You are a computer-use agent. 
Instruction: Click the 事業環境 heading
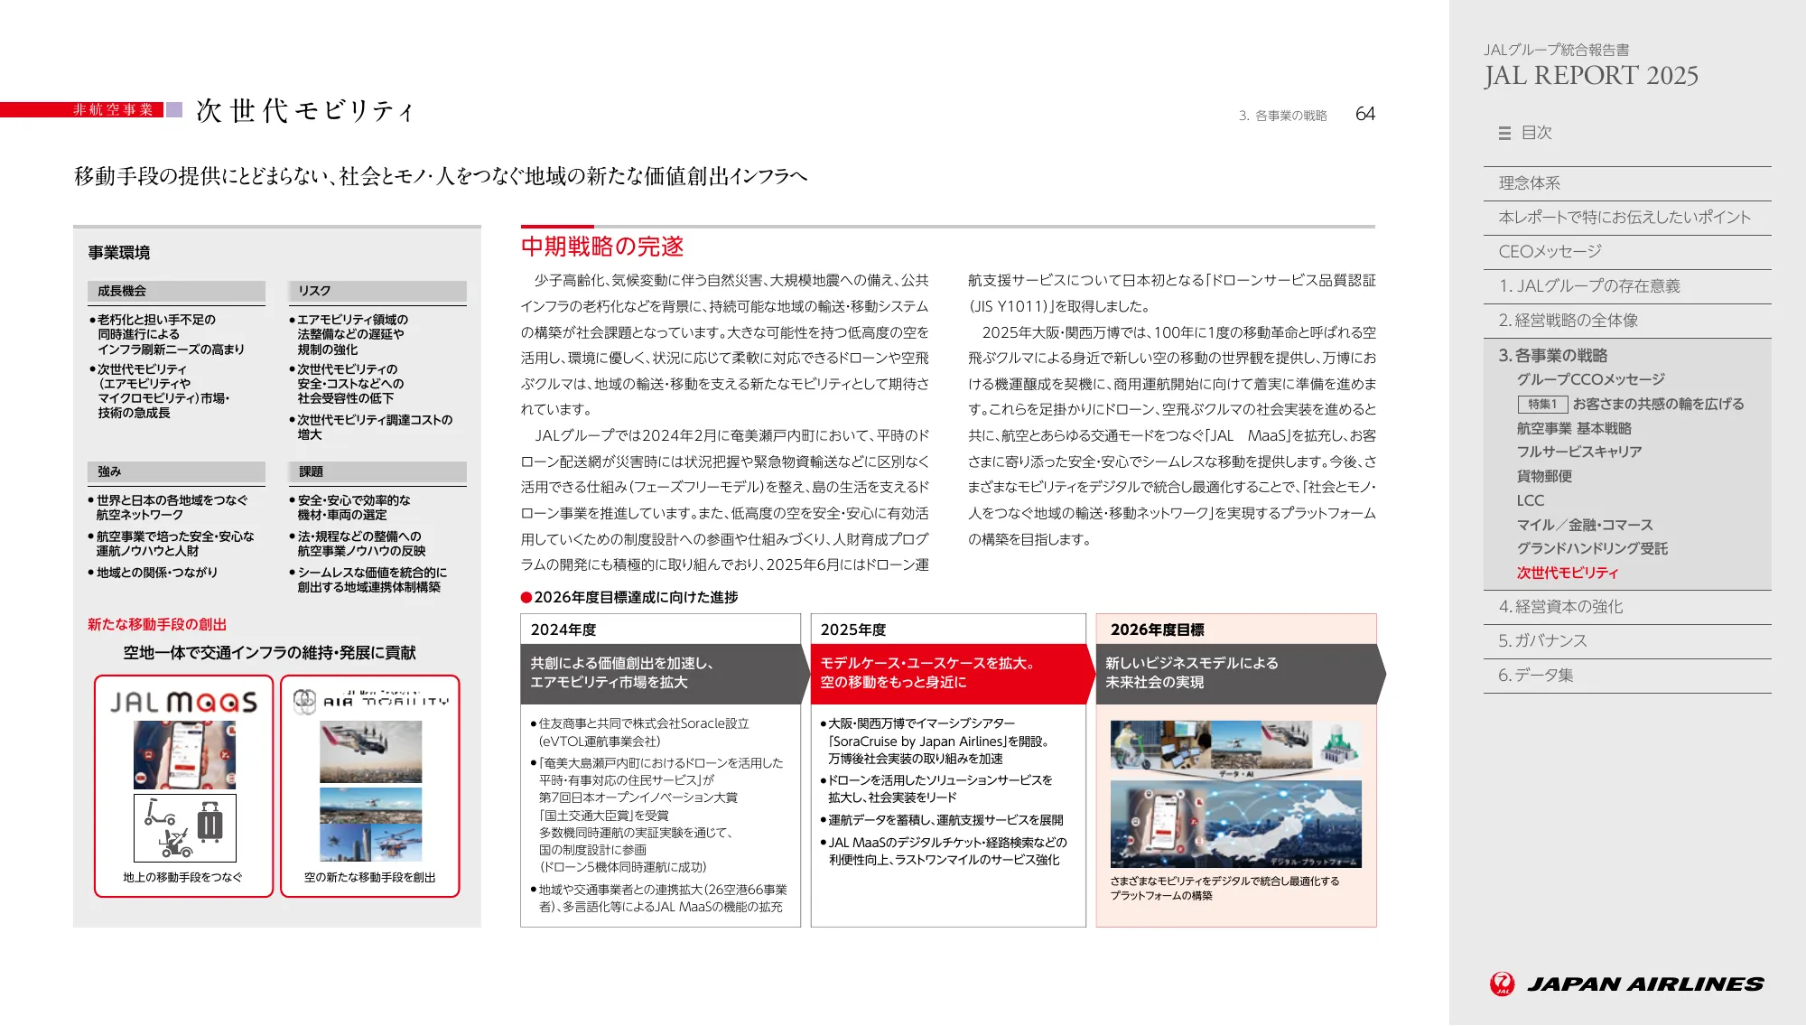(119, 253)
